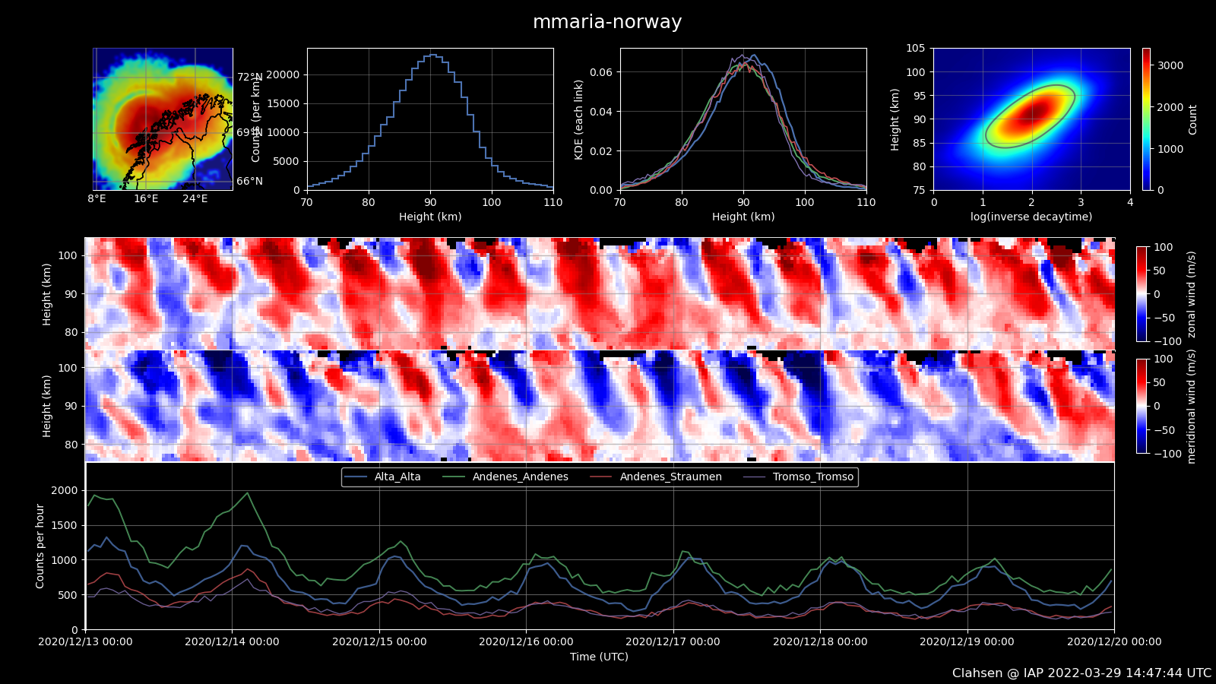Viewport: 1216px width, 684px height.
Task: Select the Andenes_Straumen legend entry
Action: click(x=655, y=477)
